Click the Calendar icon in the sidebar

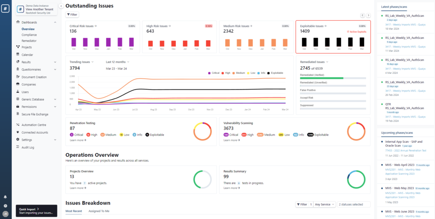[x=18, y=54]
